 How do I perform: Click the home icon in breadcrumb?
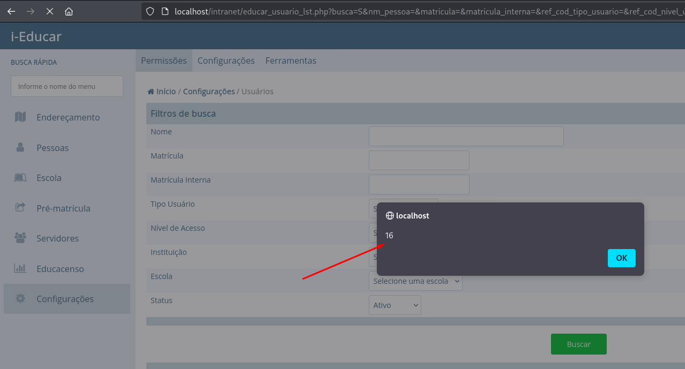pos(151,92)
